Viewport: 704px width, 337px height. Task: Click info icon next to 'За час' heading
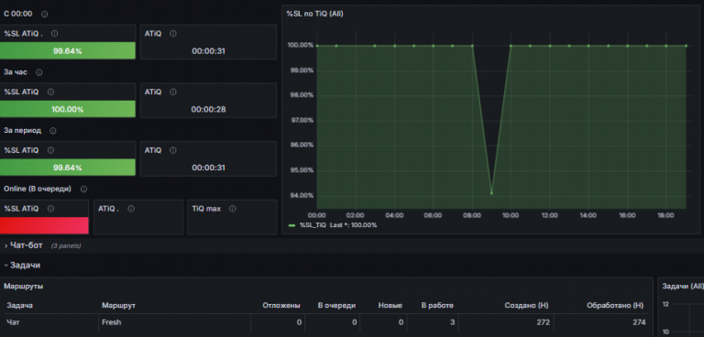point(39,72)
